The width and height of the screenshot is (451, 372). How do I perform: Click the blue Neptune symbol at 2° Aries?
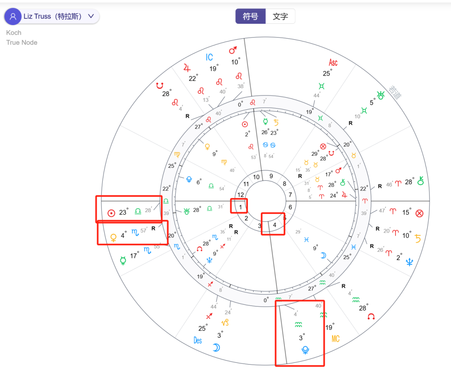click(x=409, y=262)
